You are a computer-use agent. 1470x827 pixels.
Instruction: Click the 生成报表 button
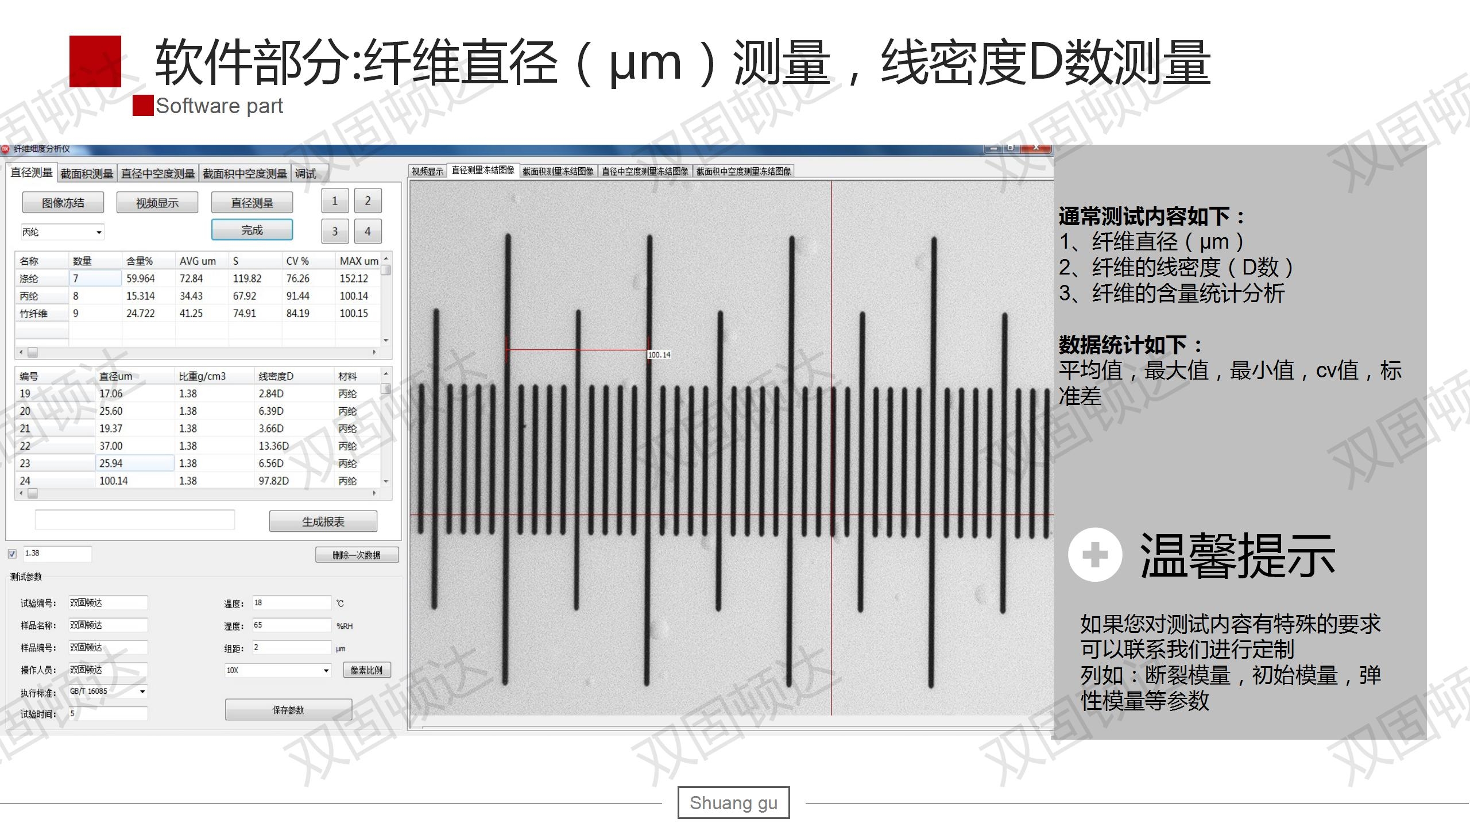click(x=323, y=521)
